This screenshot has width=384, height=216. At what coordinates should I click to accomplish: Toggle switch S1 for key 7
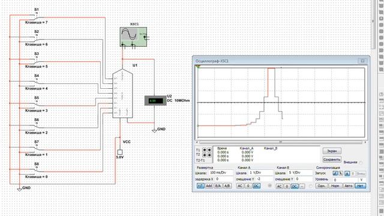[x=37, y=16]
